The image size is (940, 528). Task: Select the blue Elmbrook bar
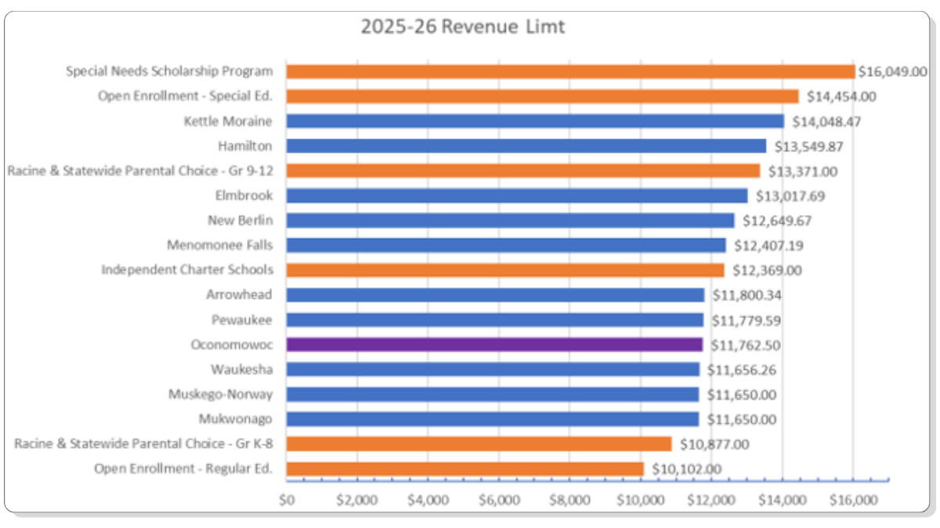[x=517, y=196]
